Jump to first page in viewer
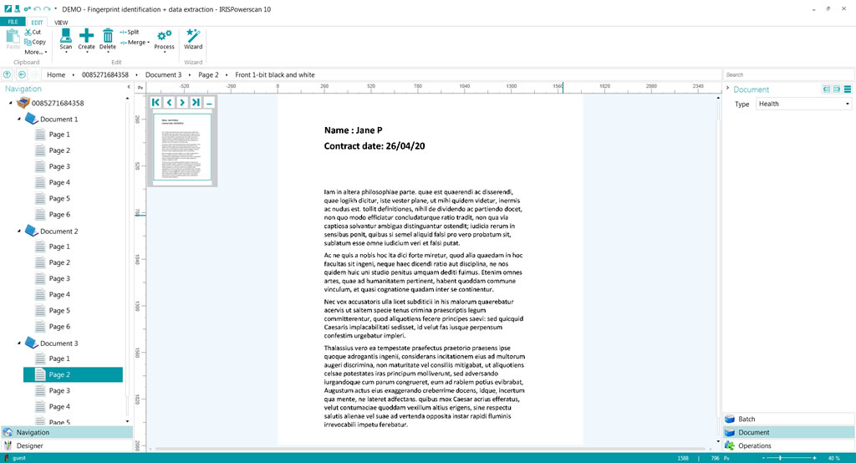856x463 pixels. (x=156, y=102)
